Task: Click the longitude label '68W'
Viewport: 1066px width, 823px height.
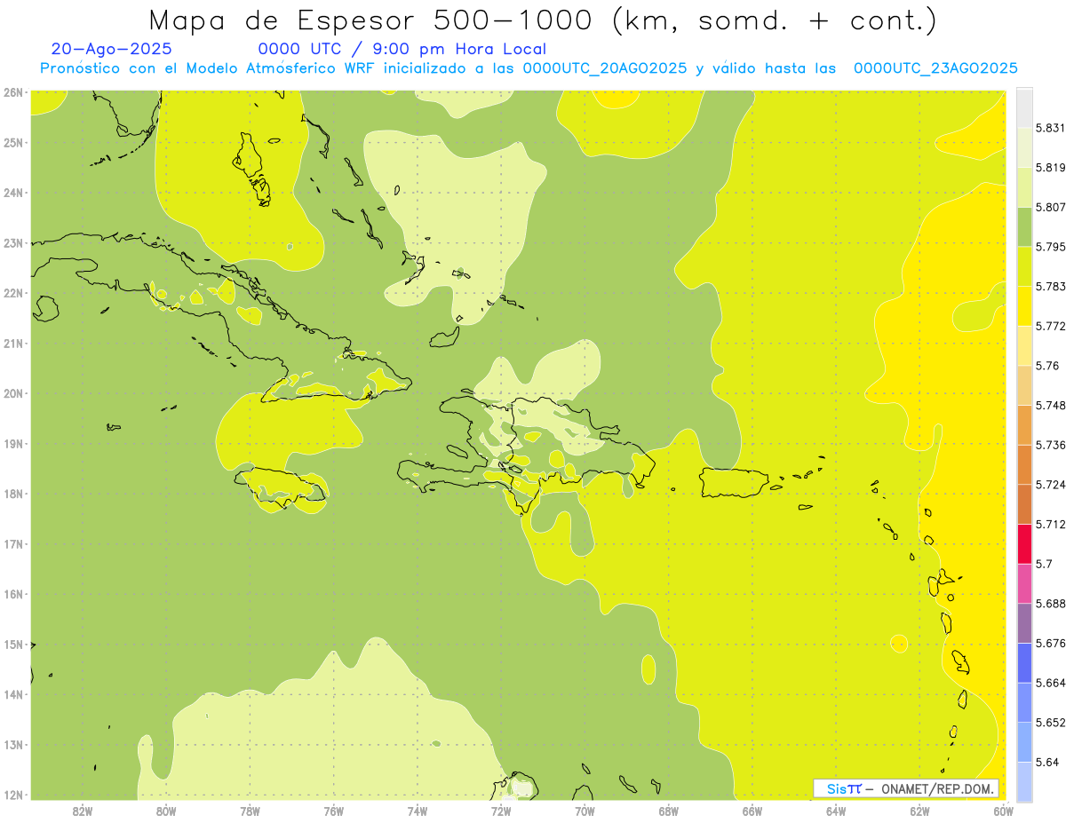Action: (x=669, y=810)
